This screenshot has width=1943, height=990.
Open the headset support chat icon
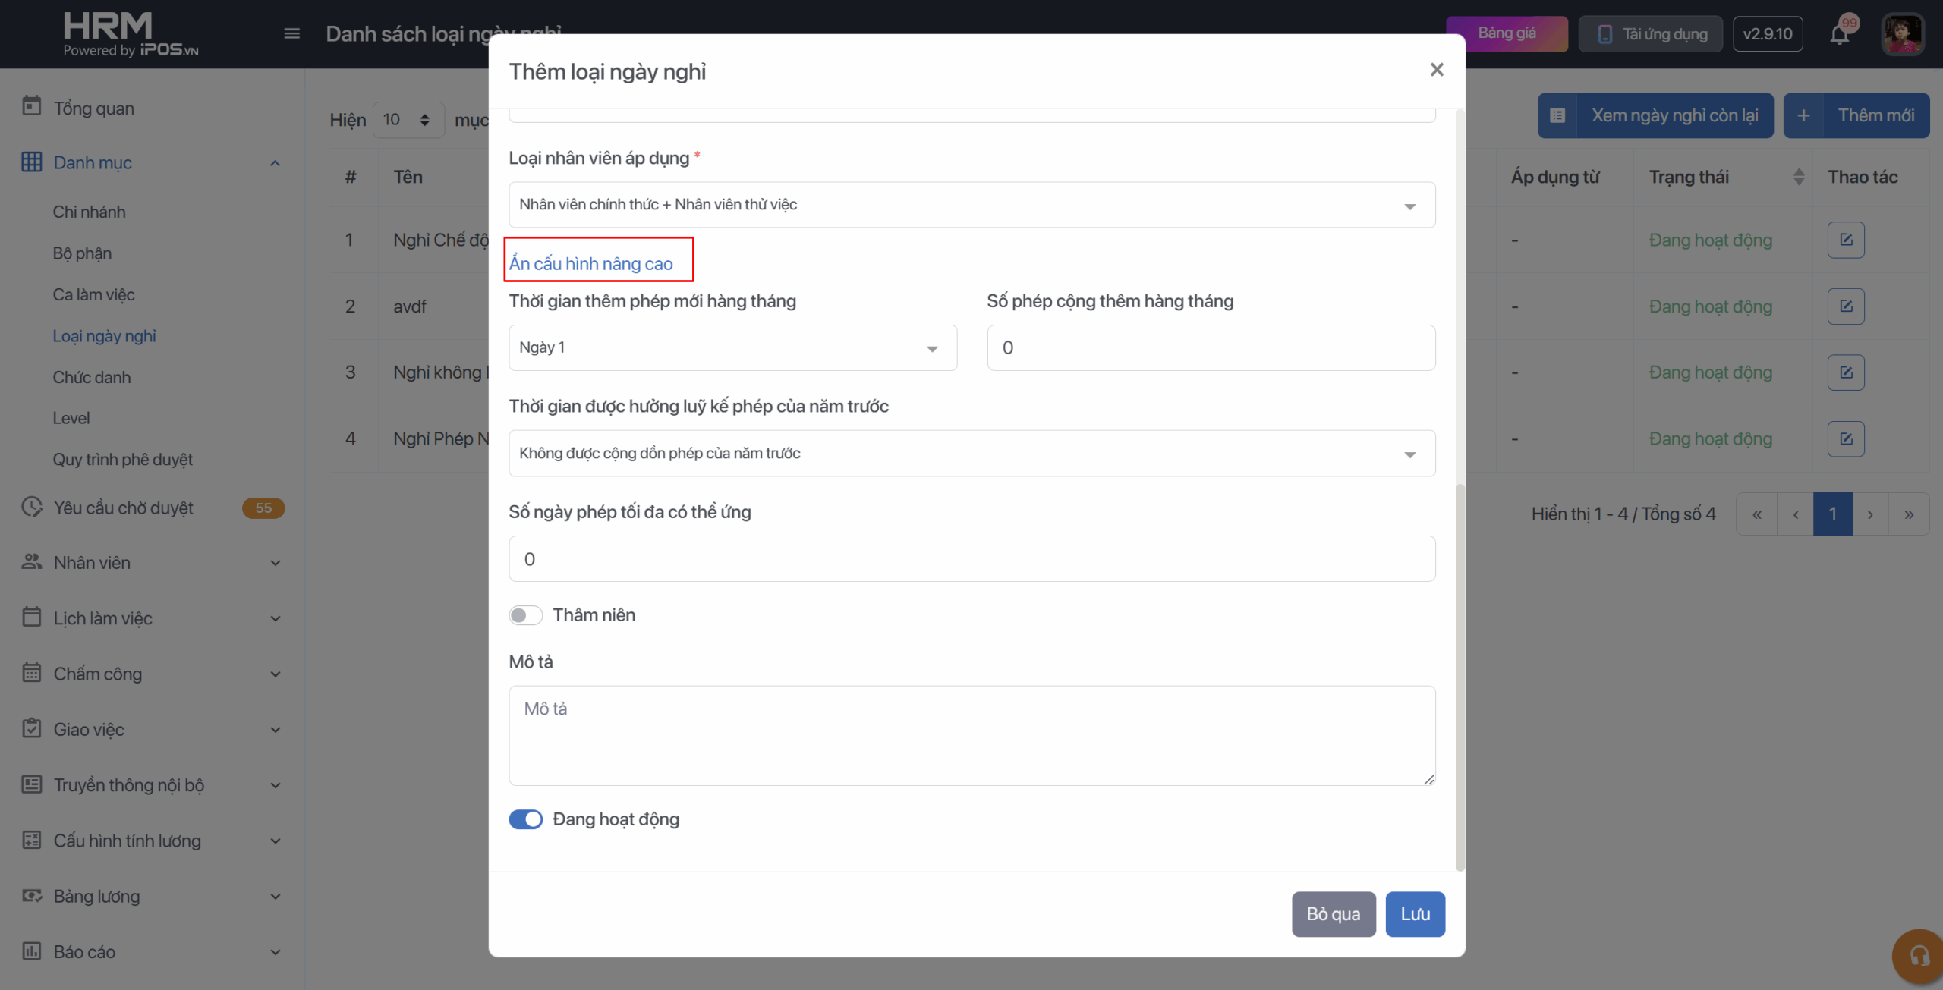click(1919, 956)
